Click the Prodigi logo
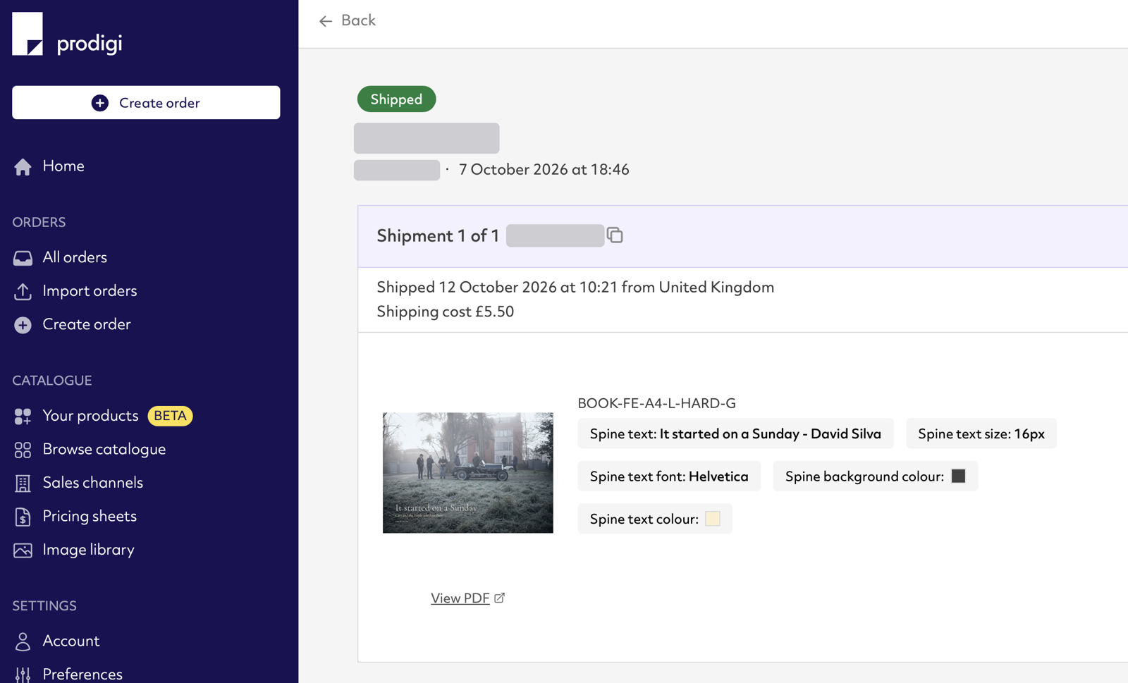1128x683 pixels. [67, 34]
